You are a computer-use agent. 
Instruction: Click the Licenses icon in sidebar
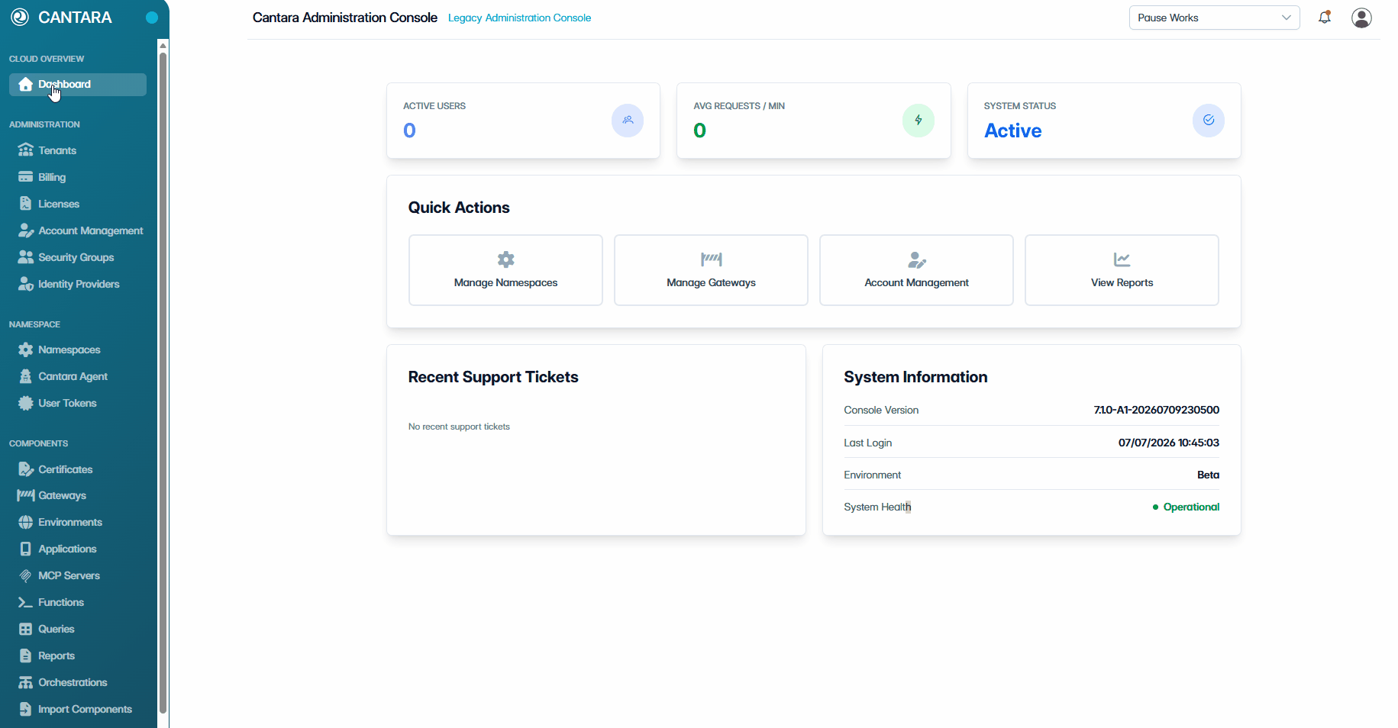26,203
